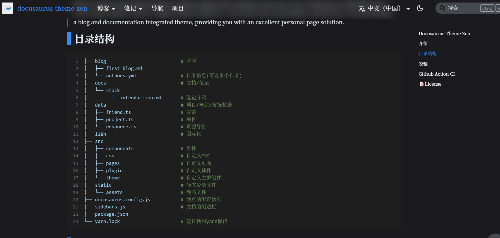Toggle dark mode moon icon

click(x=420, y=8)
